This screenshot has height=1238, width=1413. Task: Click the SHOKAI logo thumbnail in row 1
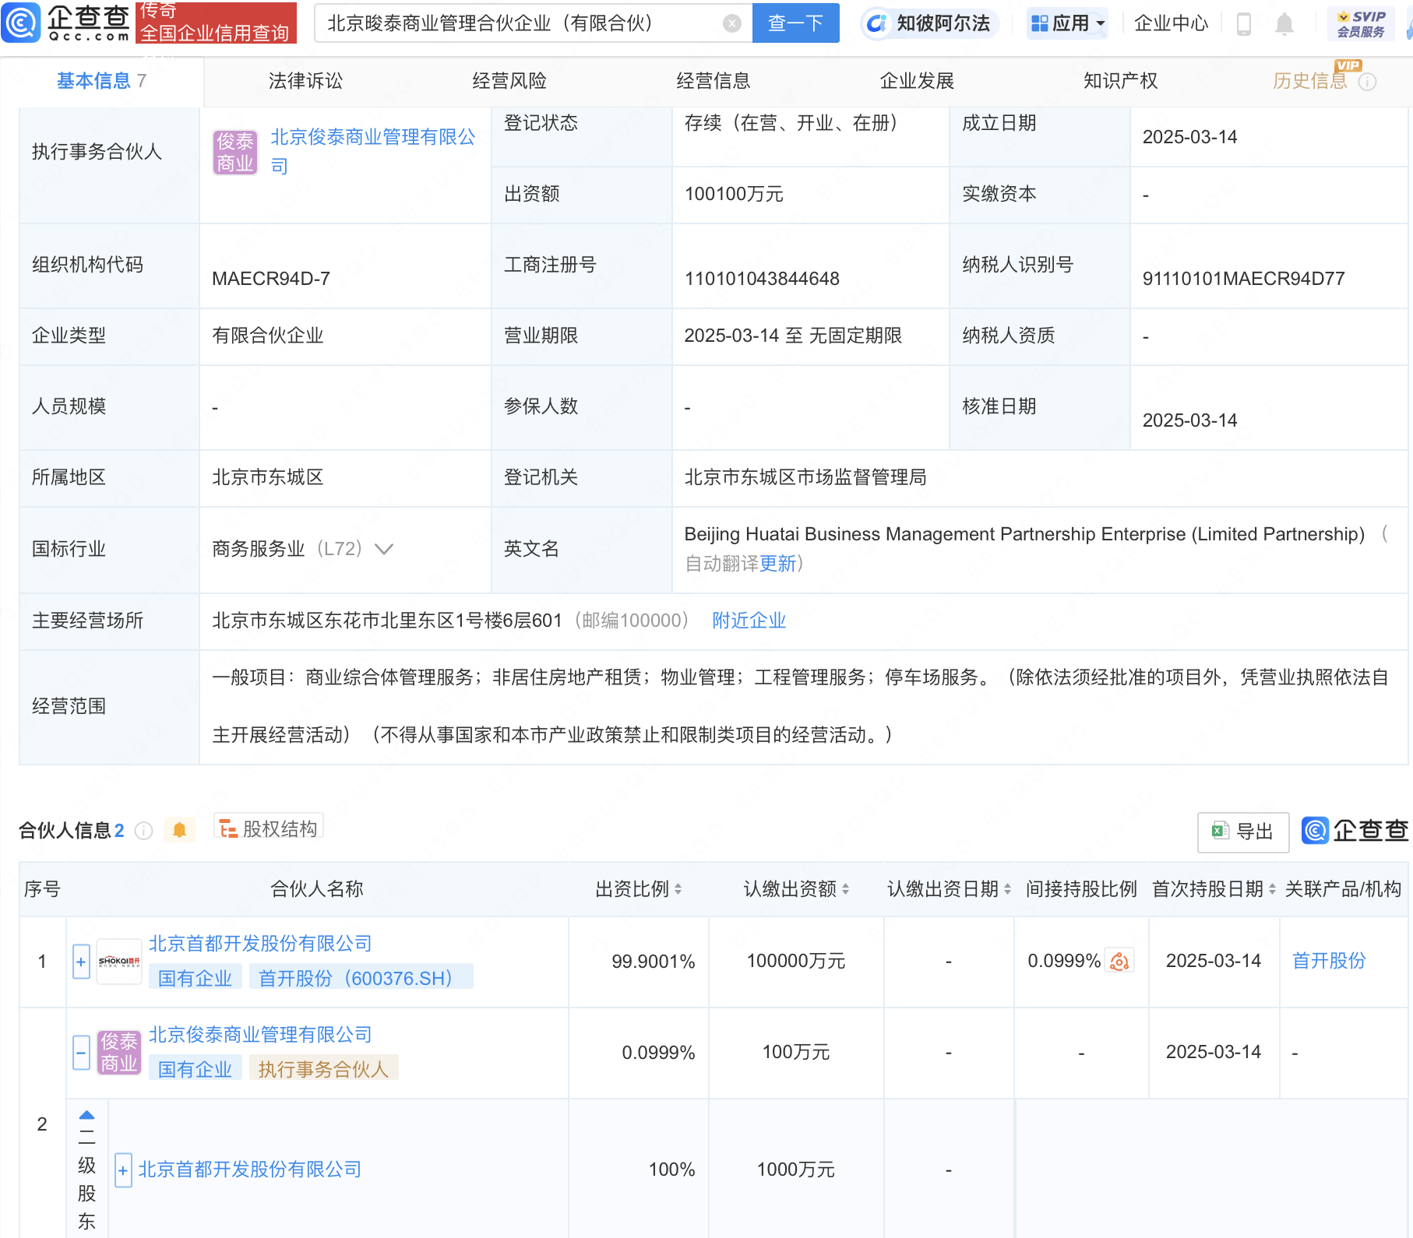119,962
